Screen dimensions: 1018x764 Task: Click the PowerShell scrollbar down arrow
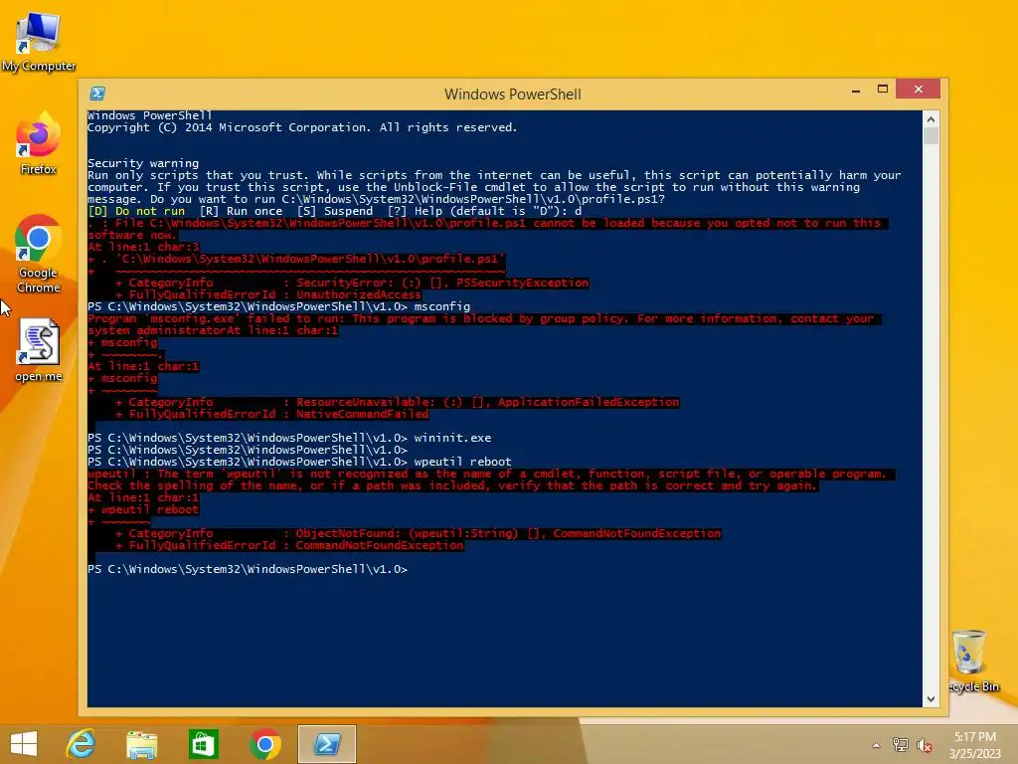pos(931,699)
